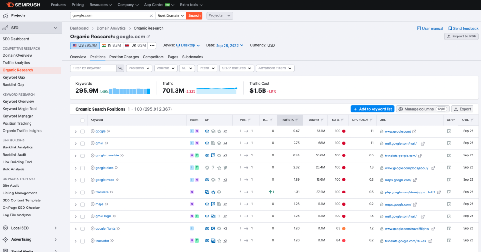Open the User manual link
The height and width of the screenshot is (252, 481).
click(x=430, y=29)
